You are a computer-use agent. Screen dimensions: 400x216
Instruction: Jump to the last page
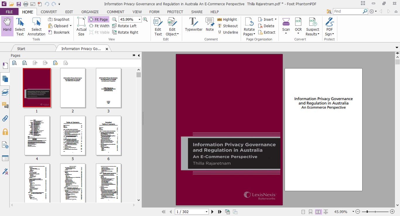pos(220,212)
